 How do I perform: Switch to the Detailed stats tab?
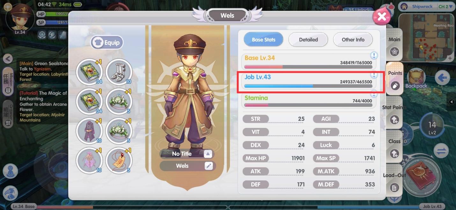[308, 40]
